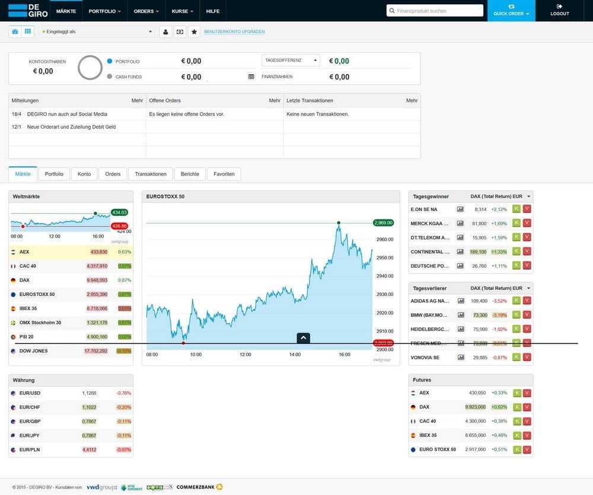Select the DOW JONES row in Weltmärkte

(71, 351)
